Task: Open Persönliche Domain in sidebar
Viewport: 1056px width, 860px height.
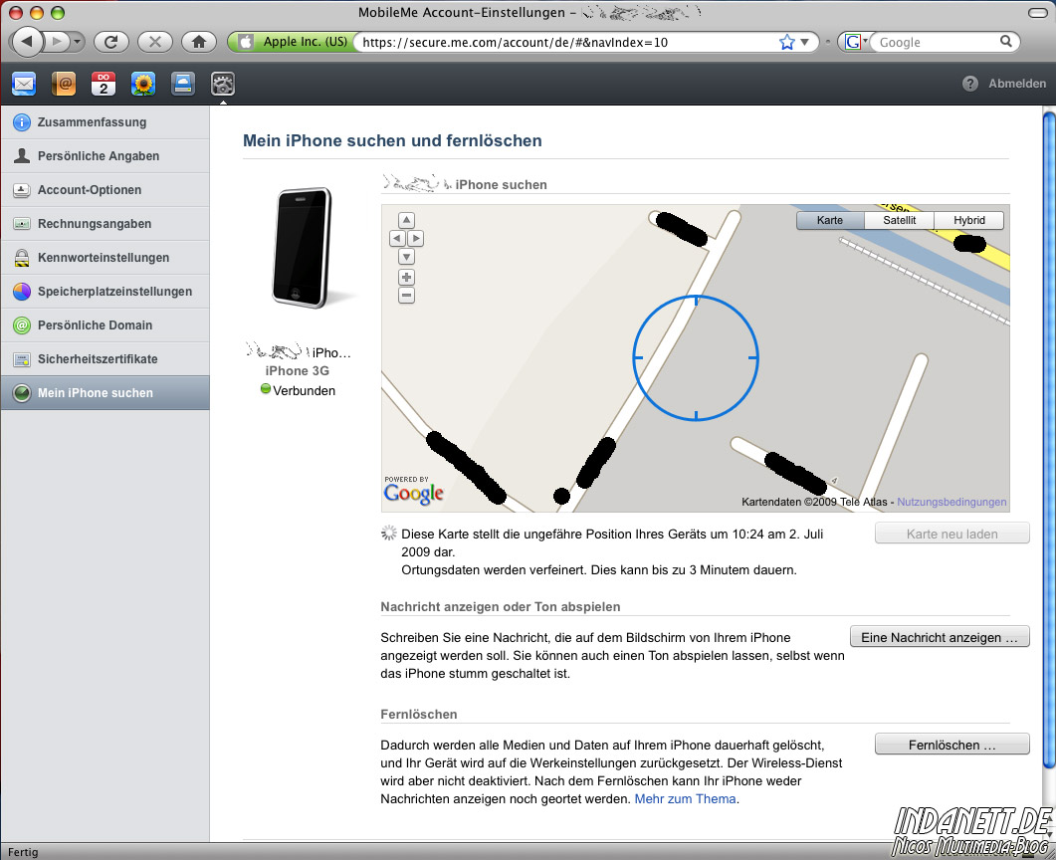Action: point(106,325)
